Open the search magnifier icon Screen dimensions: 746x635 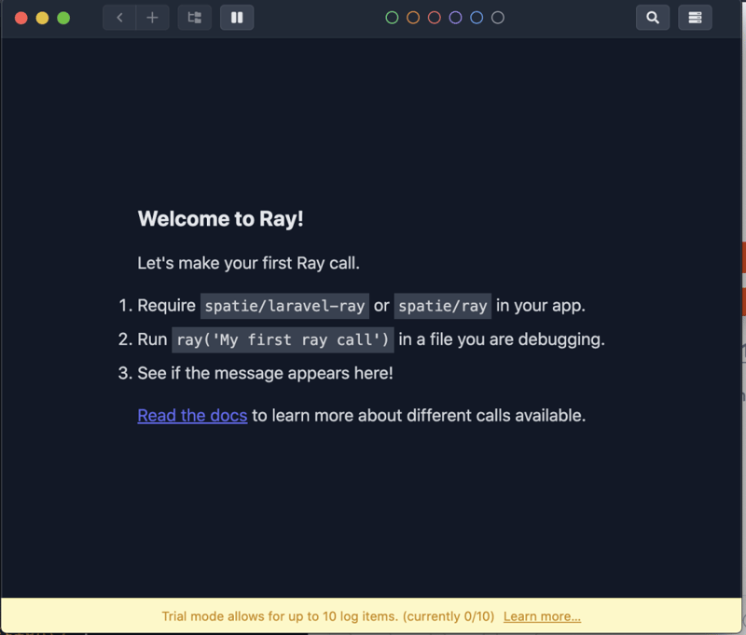point(653,18)
